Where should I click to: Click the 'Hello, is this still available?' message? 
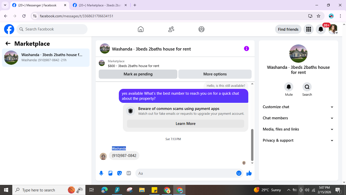click(x=226, y=86)
